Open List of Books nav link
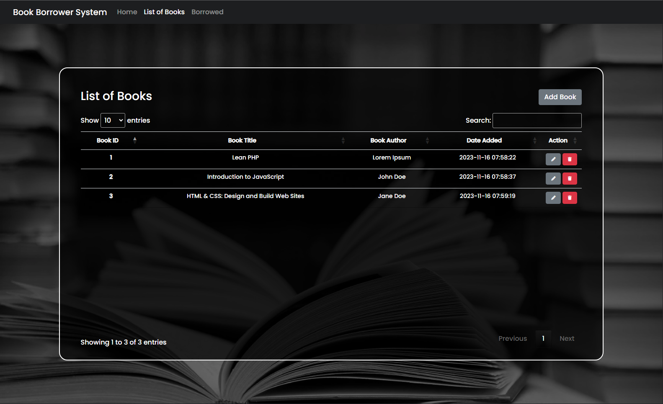 pyautogui.click(x=164, y=12)
